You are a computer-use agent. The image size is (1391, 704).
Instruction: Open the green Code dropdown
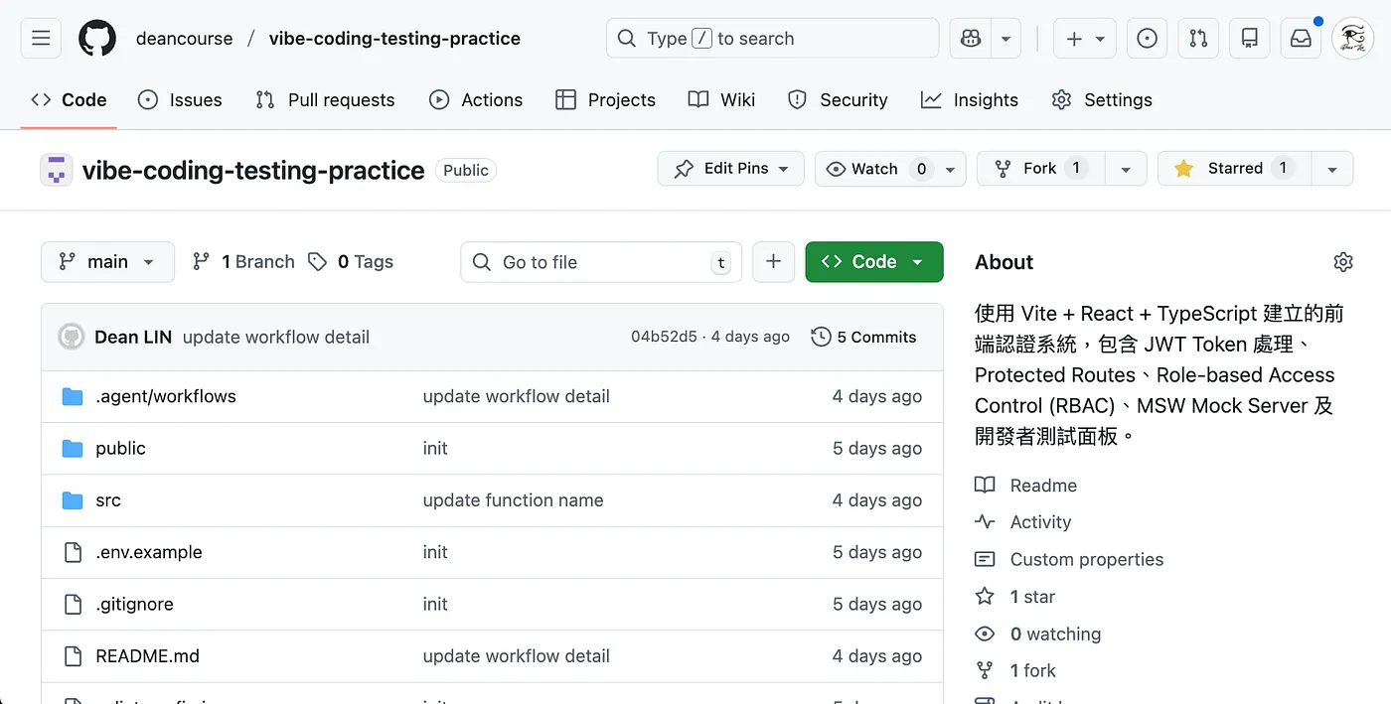click(x=873, y=262)
